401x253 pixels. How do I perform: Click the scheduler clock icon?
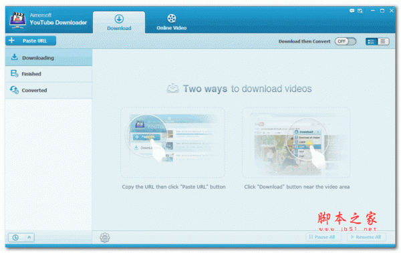[x=15, y=238]
